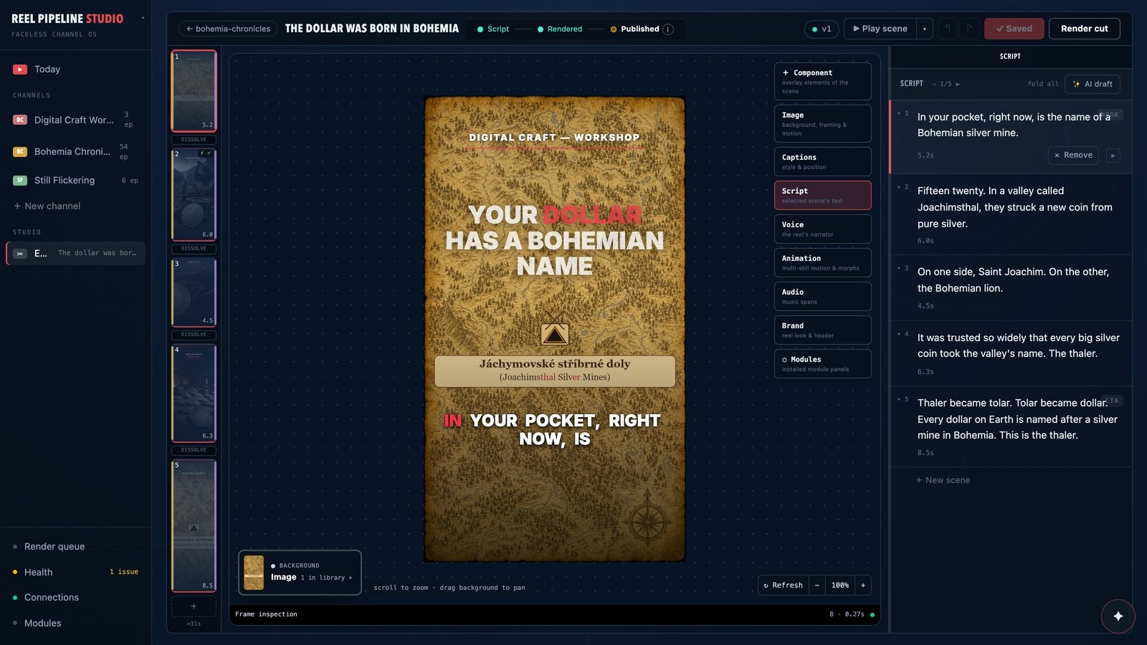The height and width of the screenshot is (645, 1147).
Task: Add a new channel from the sidebar
Action: (x=47, y=206)
